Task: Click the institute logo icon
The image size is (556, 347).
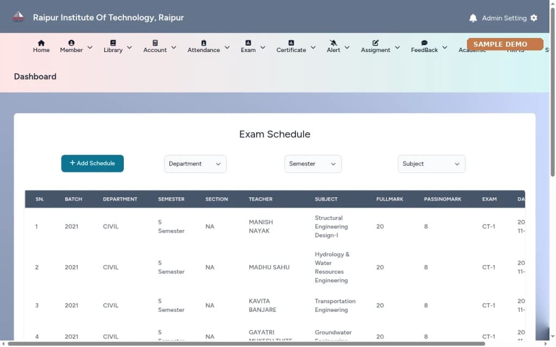Action: [x=18, y=17]
